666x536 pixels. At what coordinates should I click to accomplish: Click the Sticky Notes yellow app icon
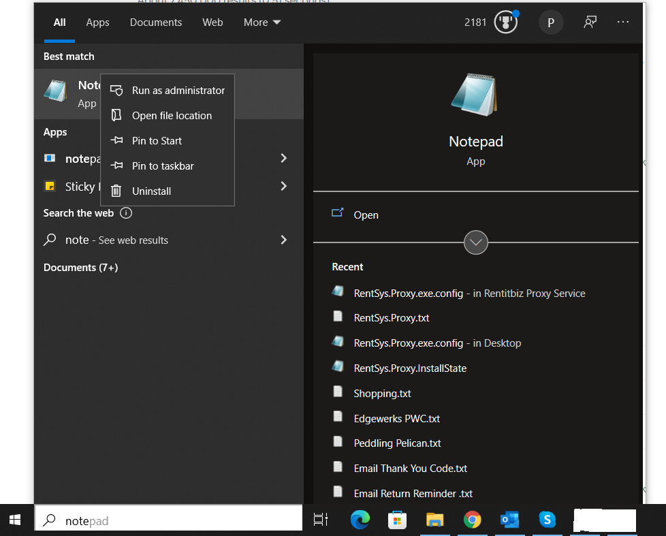50,186
